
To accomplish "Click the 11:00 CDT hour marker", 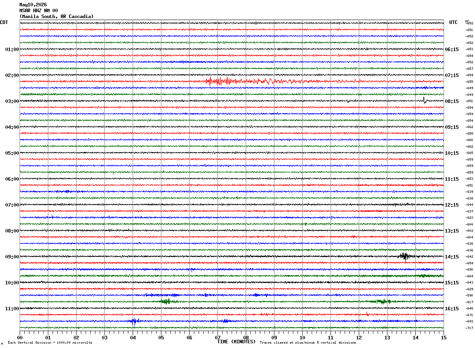I will pyautogui.click(x=12, y=309).
